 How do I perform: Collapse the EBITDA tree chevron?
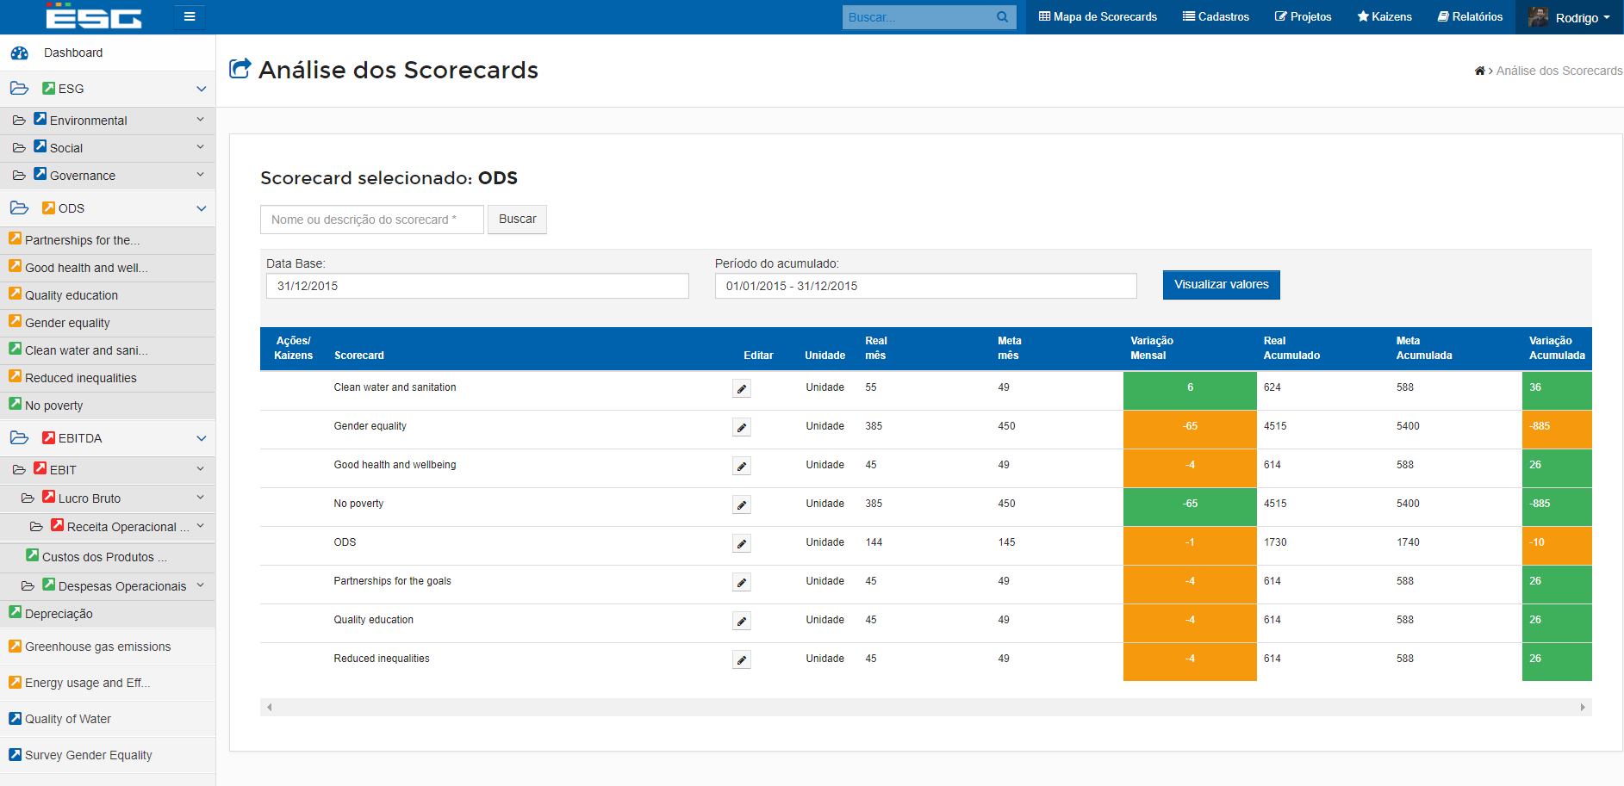pyautogui.click(x=201, y=438)
